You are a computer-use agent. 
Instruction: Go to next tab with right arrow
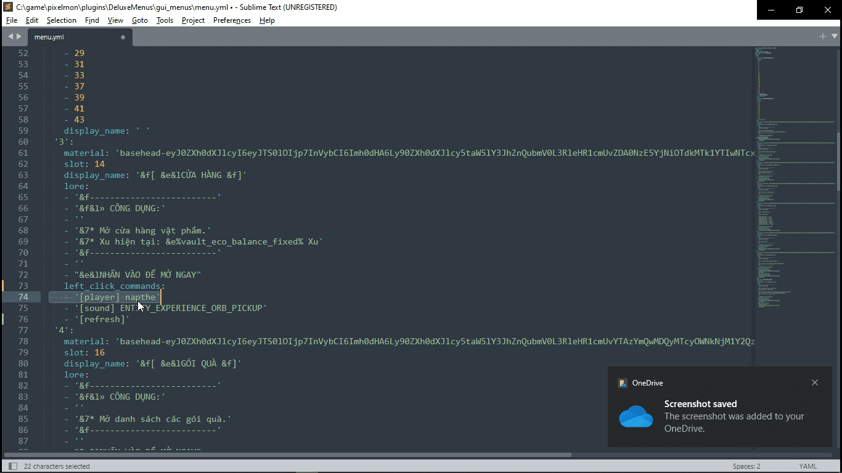pyautogui.click(x=19, y=37)
